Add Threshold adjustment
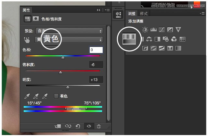This screenshot has height=136, width=208. 162,48
